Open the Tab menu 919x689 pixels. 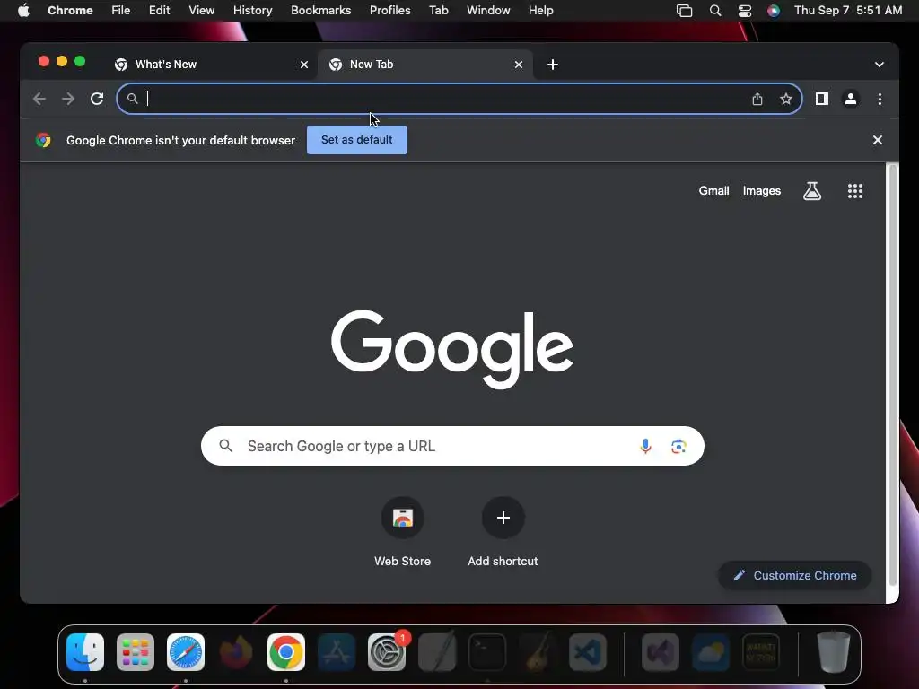438,11
